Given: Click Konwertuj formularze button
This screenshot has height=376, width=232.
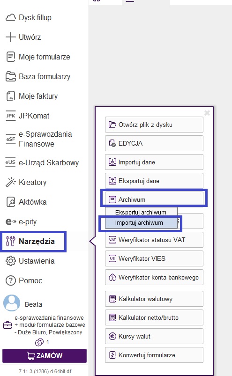Looking at the screenshot, I should point(154,355).
